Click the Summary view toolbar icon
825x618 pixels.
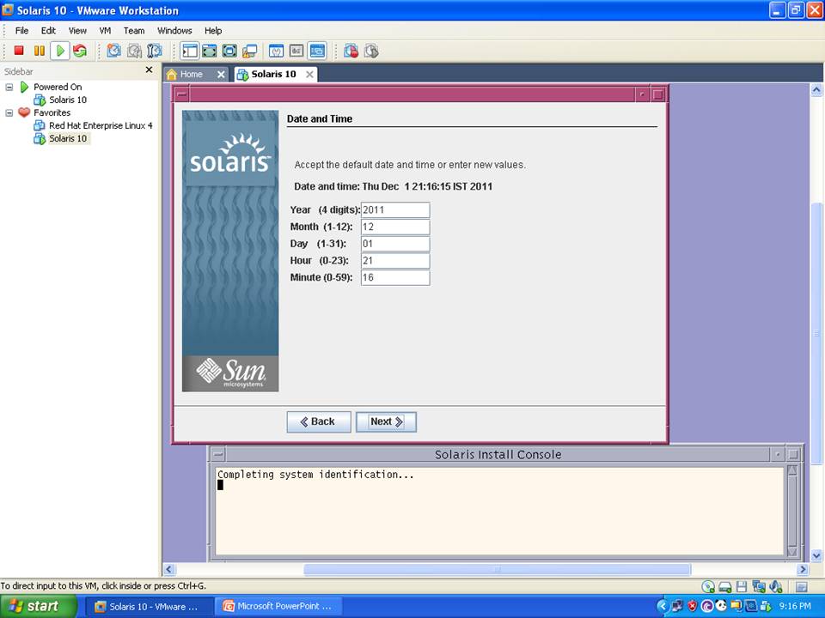276,51
